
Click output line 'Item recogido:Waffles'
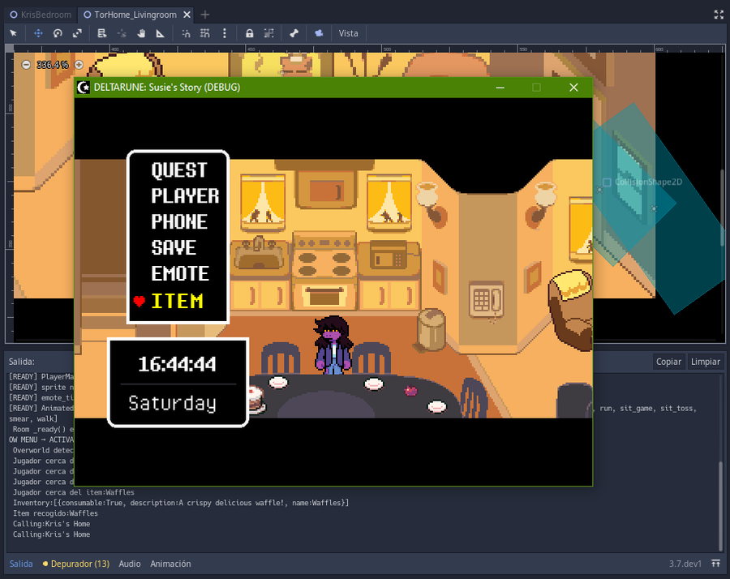(55, 513)
